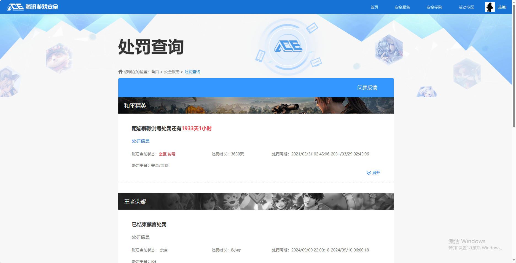Click the white-haired character hexagon icon
The image size is (516, 263).
pos(389,49)
